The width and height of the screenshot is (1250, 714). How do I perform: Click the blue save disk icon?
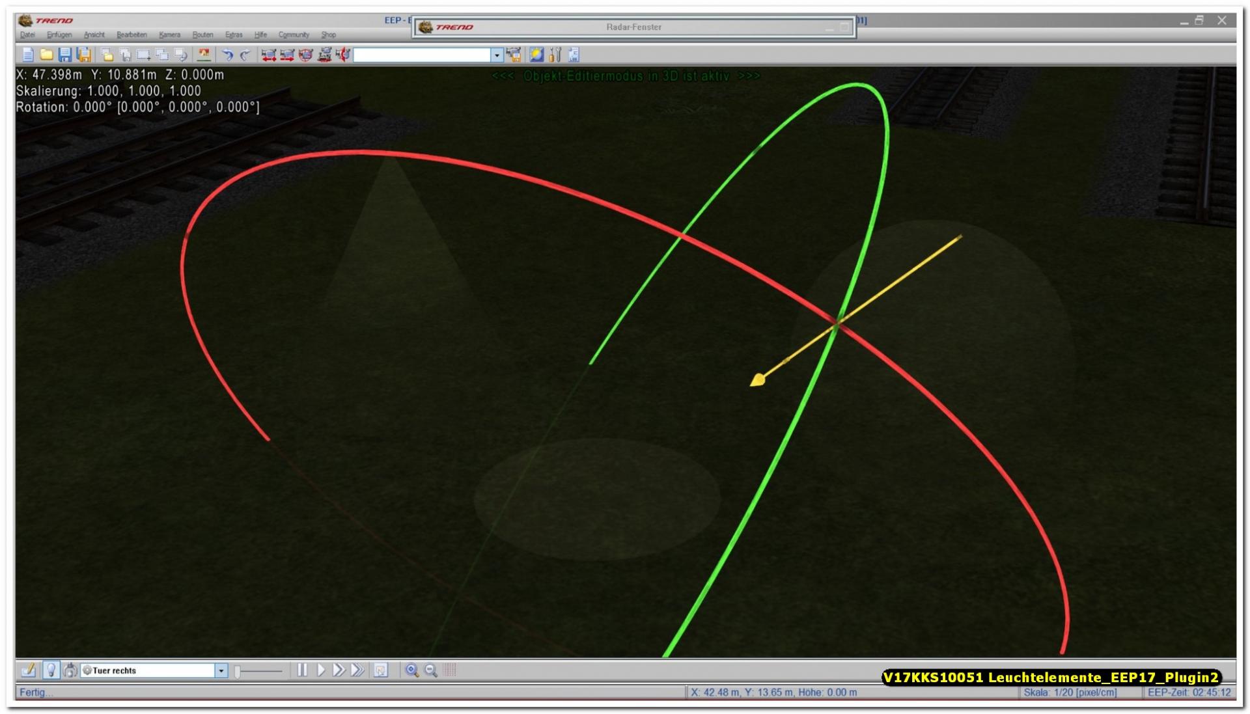pyautogui.click(x=64, y=55)
